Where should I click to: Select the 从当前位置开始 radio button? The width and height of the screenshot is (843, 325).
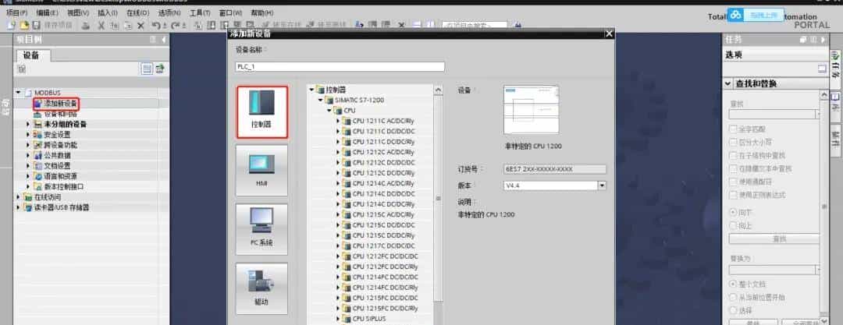click(x=732, y=297)
